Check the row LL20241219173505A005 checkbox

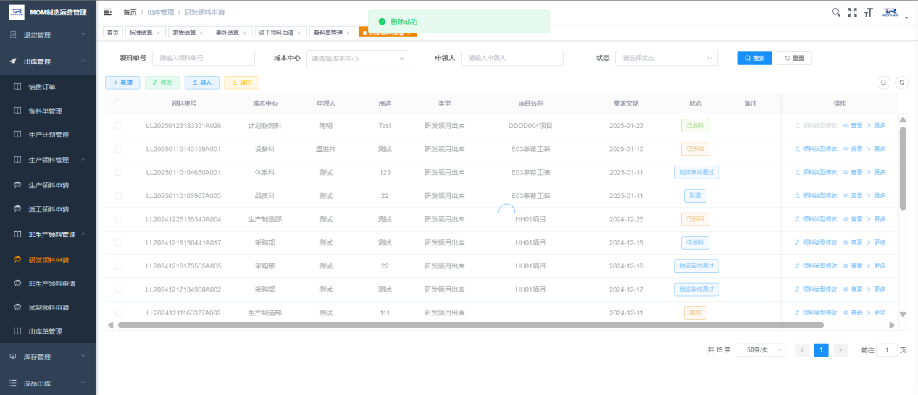click(x=119, y=266)
